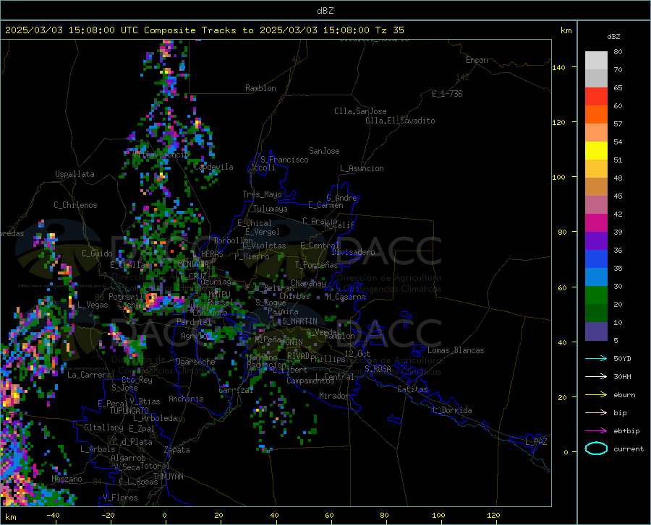Click the white 30HM arrow in legend

click(x=596, y=377)
